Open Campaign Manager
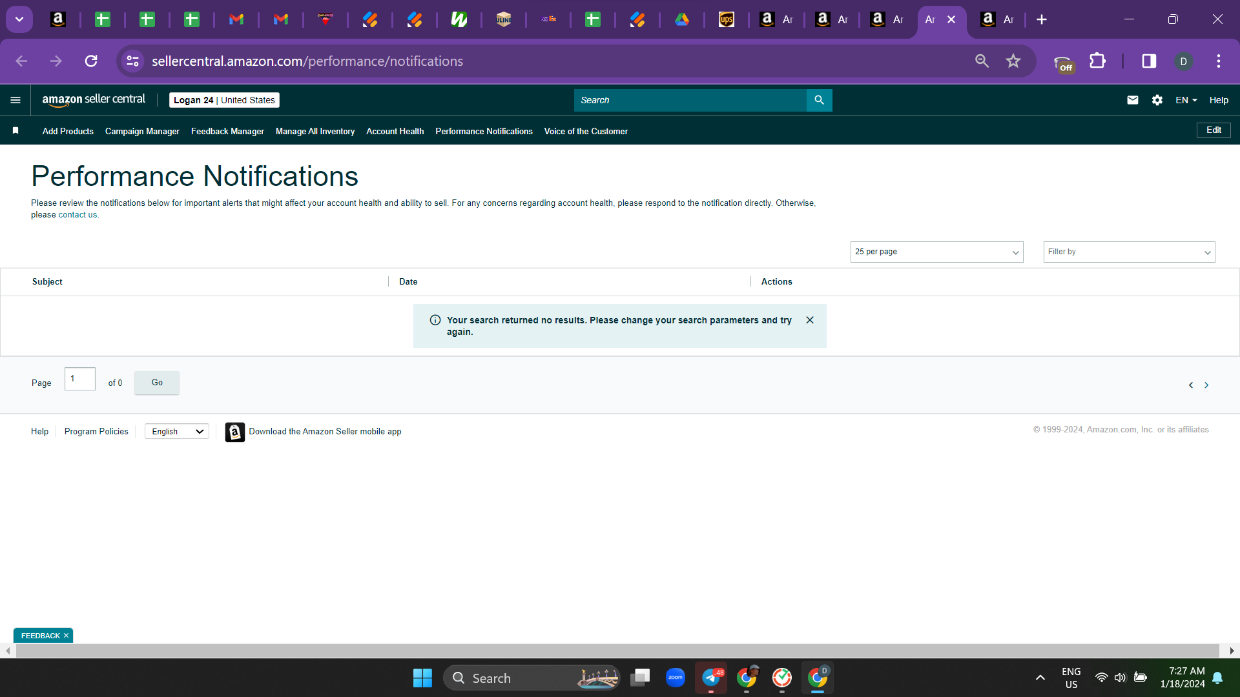Image resolution: width=1240 pixels, height=697 pixels. 142,131
